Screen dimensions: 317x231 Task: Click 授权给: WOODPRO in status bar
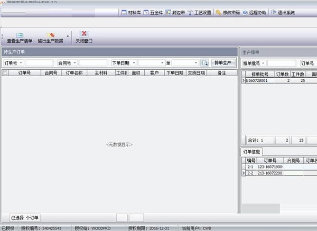coord(92,228)
